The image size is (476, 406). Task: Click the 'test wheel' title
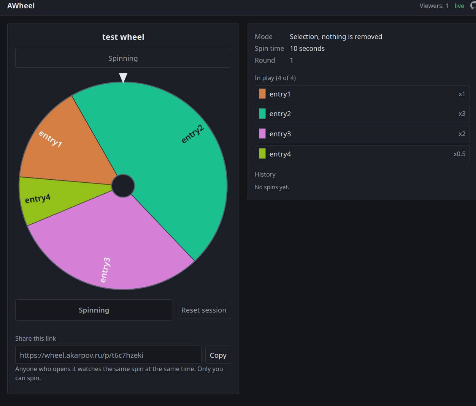point(123,37)
